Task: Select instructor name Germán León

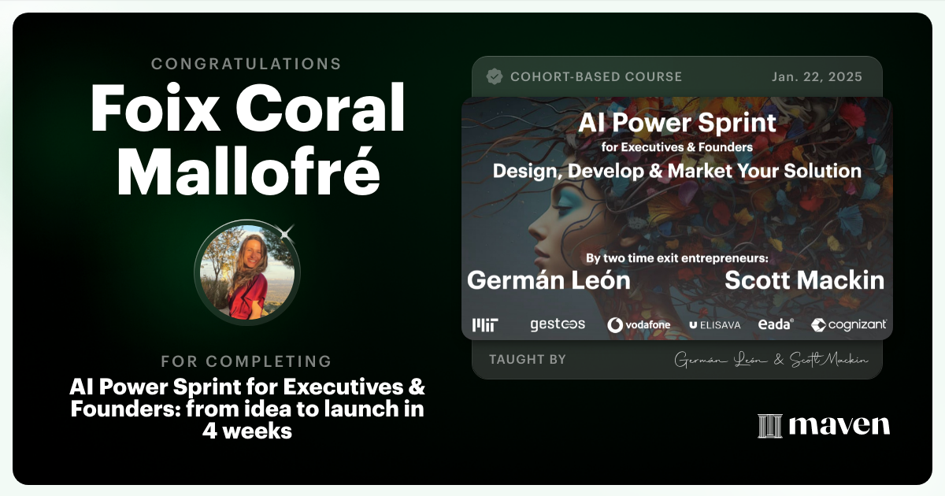Action: (548, 279)
